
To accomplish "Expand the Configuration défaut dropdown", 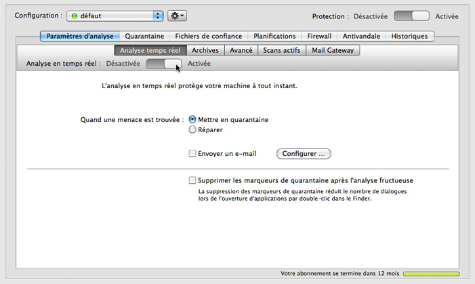I will [115, 16].
